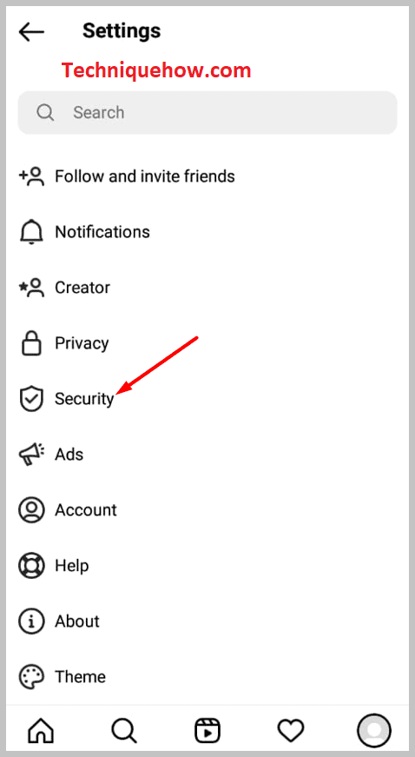
Task: Tap the person icon beside Account
Action: (x=31, y=510)
